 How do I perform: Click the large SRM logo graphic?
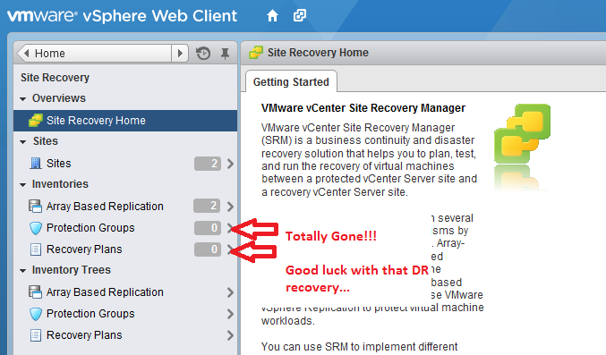pyautogui.click(x=522, y=133)
